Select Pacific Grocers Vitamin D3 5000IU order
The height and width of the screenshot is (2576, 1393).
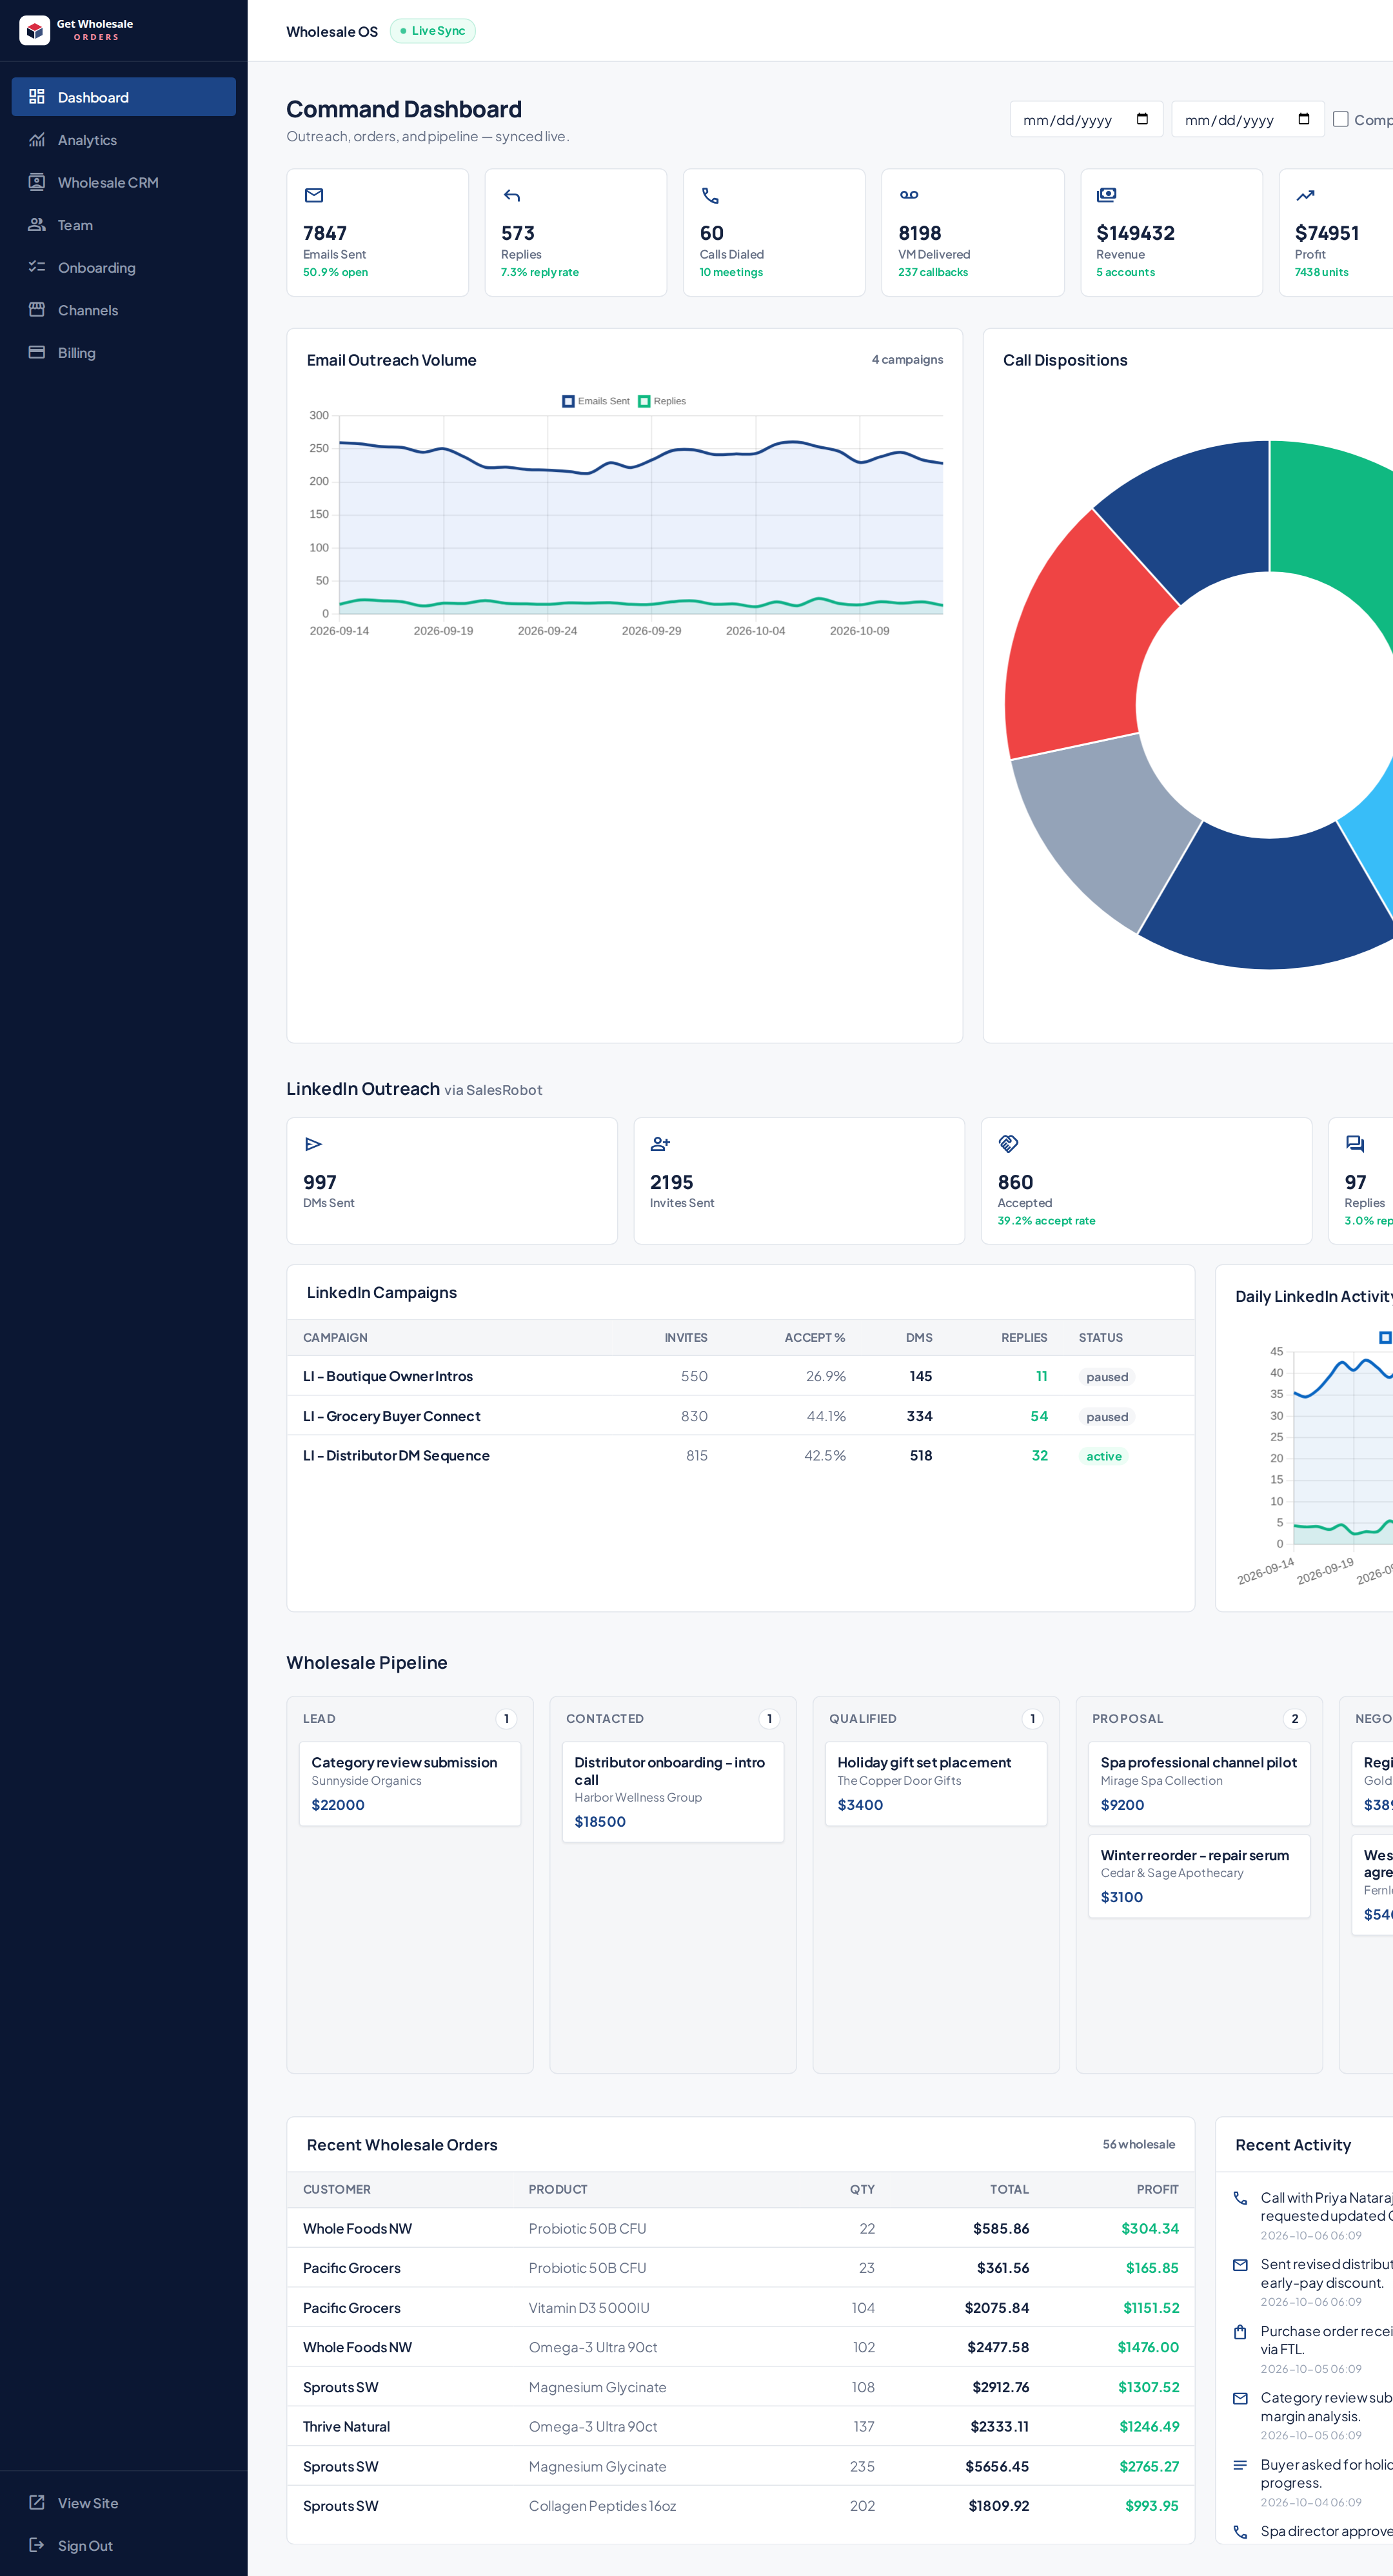[x=740, y=2308]
